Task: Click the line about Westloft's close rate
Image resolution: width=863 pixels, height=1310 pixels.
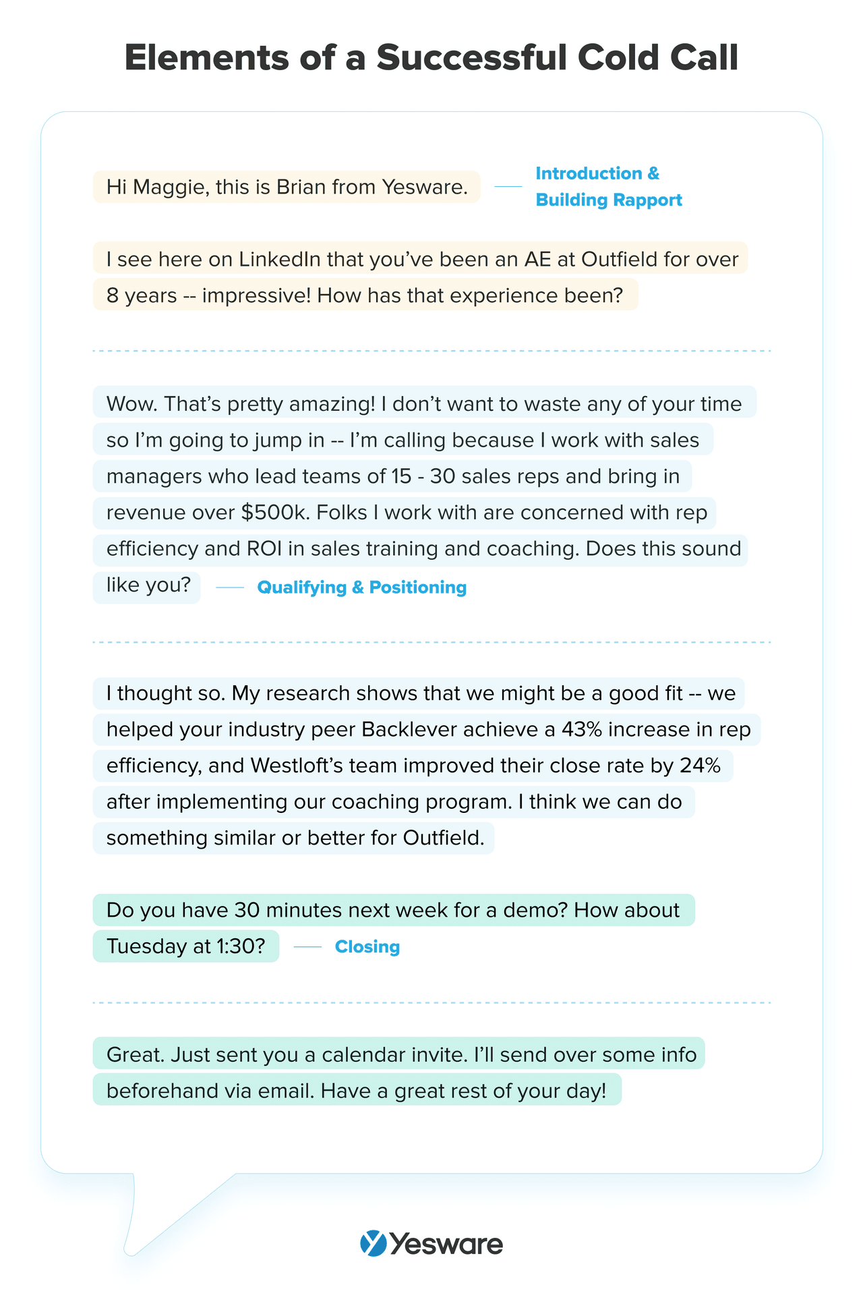Action: 413,766
